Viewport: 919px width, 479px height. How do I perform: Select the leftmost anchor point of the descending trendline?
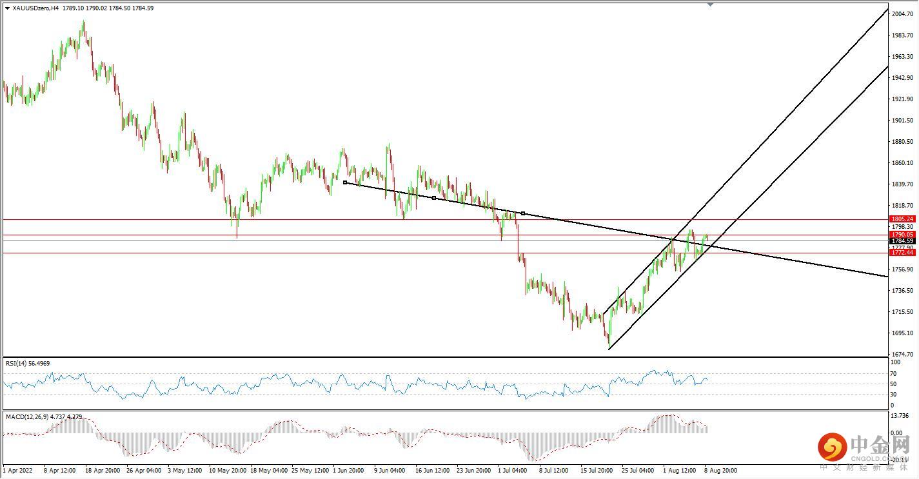click(x=345, y=182)
